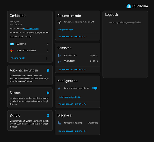Add a new automation with plus icon

pos(48,70)
